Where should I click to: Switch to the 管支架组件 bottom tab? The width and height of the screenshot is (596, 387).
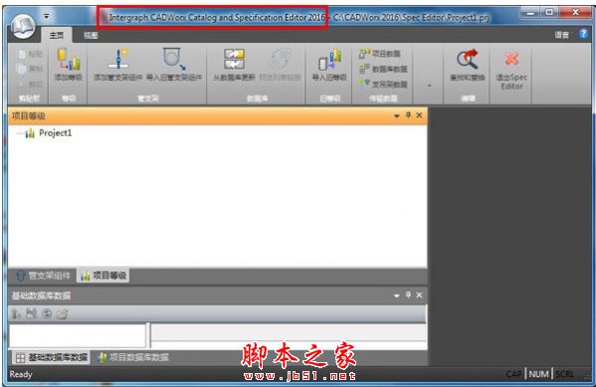click(x=43, y=276)
